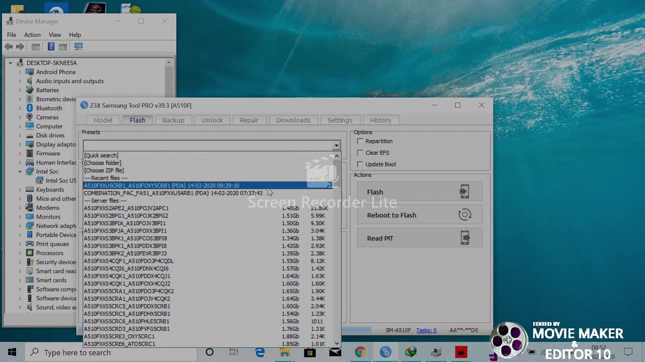645x362 pixels.
Task: Select the Repair tab
Action: (249, 120)
